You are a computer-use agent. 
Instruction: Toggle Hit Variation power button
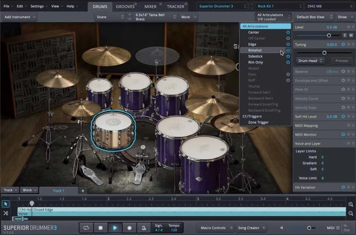(343, 187)
